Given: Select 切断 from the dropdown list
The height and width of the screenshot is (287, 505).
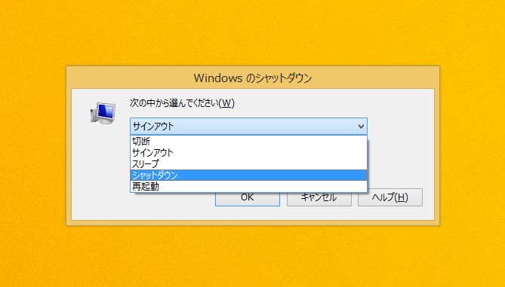Looking at the screenshot, I should [x=248, y=141].
